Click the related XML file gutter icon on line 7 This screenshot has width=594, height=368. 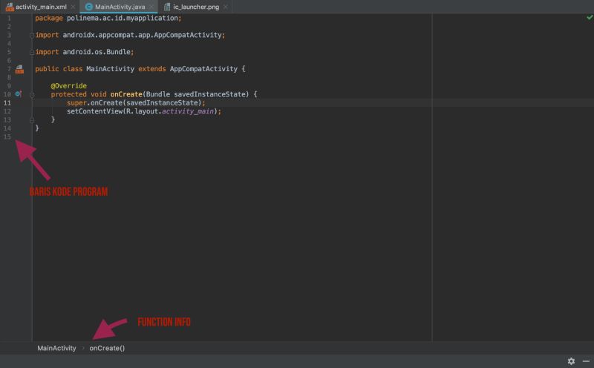click(19, 69)
